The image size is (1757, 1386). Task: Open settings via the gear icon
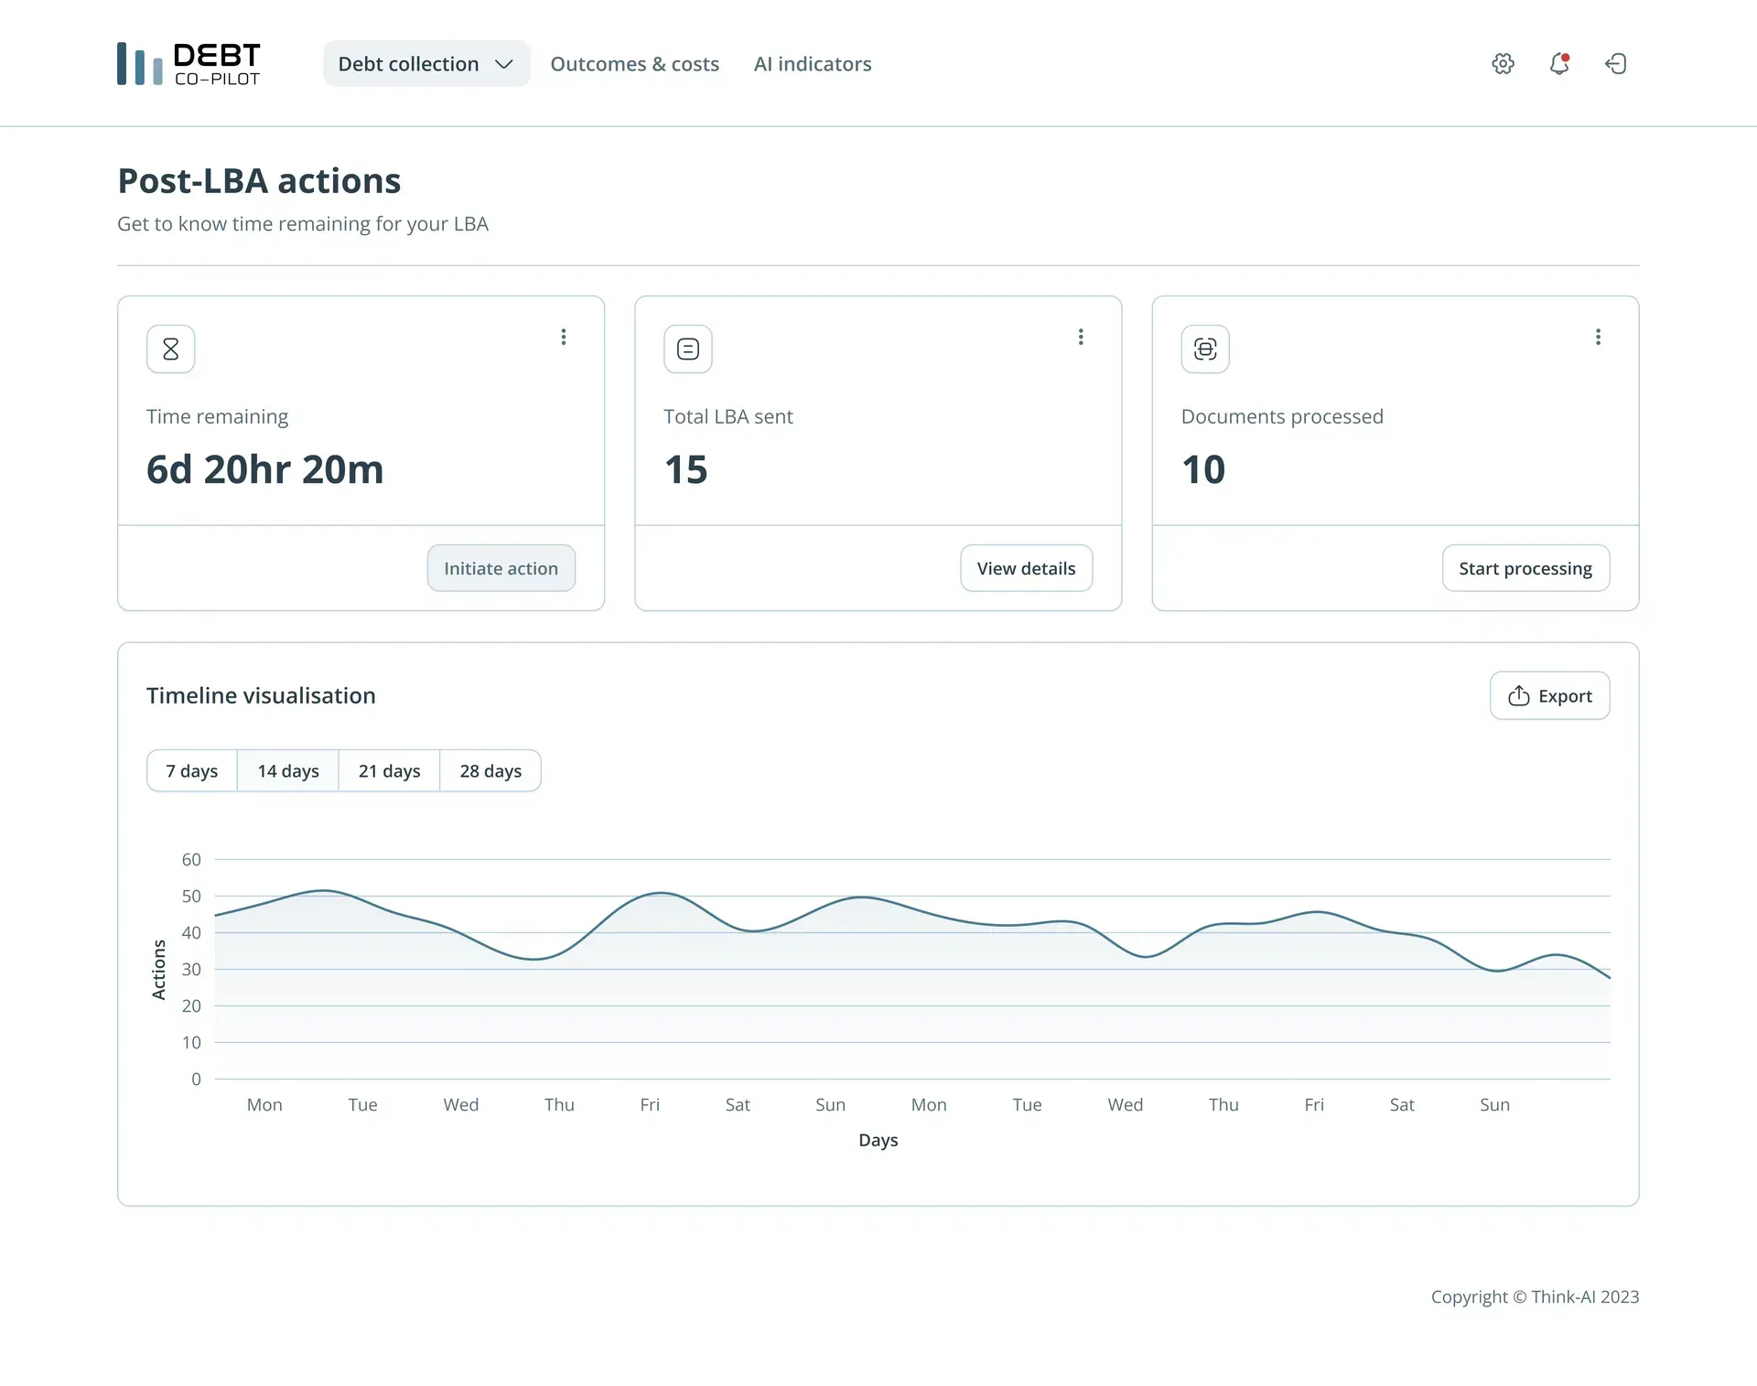1503,63
